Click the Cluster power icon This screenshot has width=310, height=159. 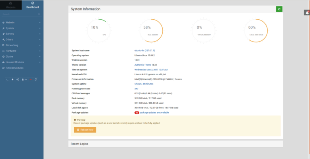click(x=3, y=56)
